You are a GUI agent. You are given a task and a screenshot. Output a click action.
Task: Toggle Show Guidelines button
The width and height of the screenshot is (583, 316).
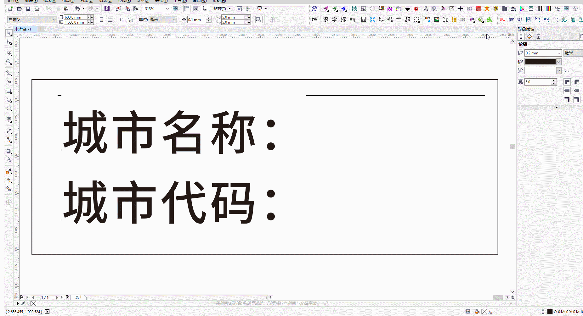(204, 9)
